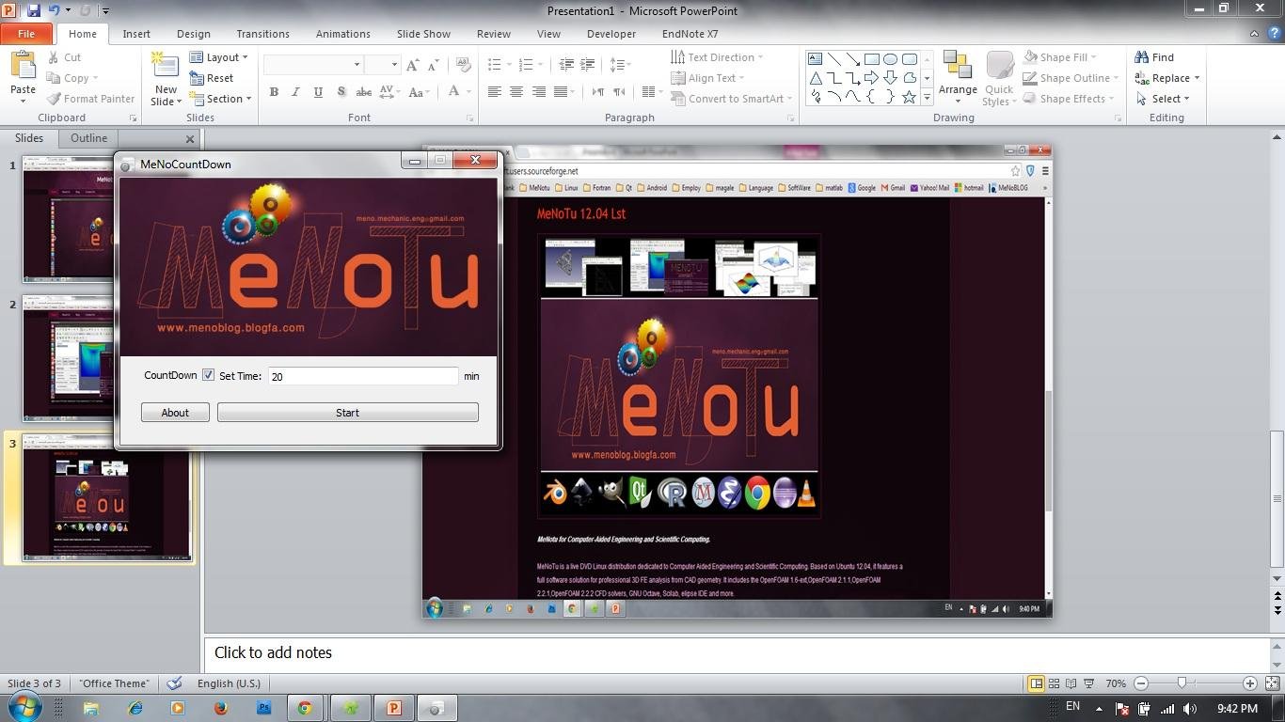Viewport: 1285px width, 722px height.
Task: Click the Arrange objects icon
Action: coord(958,66)
